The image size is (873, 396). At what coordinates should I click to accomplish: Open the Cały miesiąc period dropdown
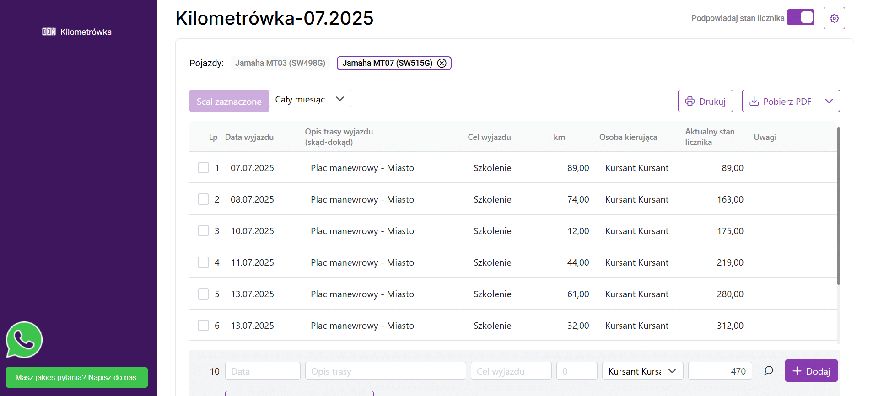coord(310,99)
